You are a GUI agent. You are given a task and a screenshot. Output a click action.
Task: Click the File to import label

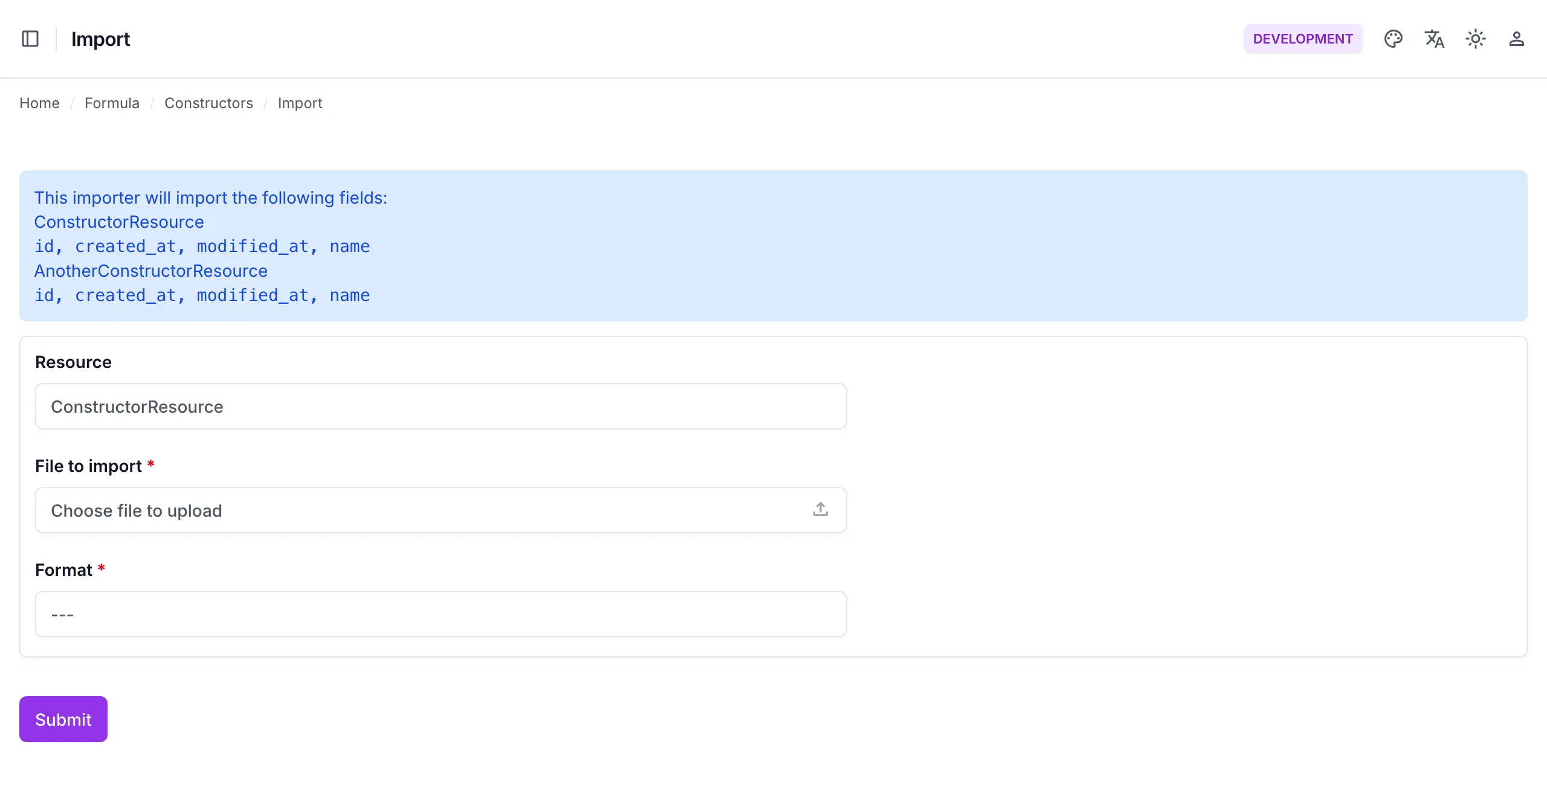point(88,466)
